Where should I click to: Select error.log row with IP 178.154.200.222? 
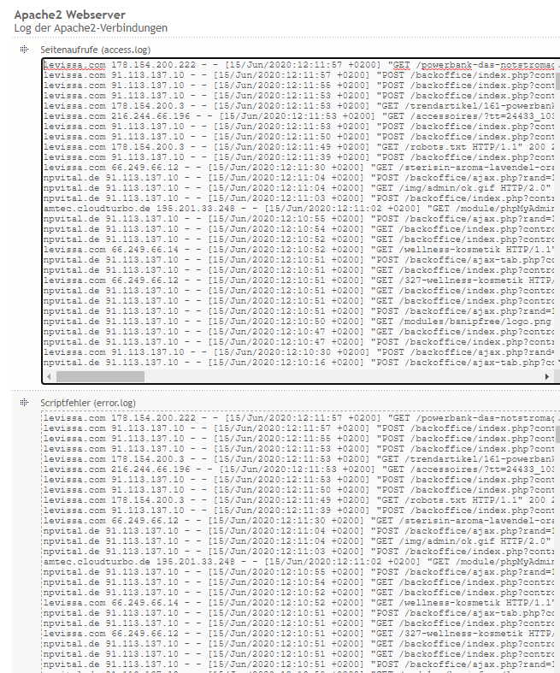tap(299, 418)
